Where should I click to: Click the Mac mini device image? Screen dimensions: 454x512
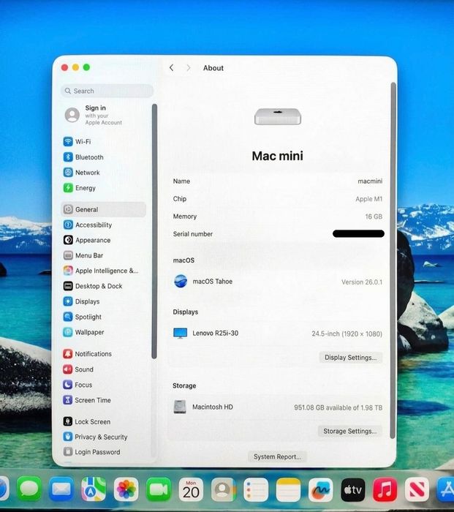pos(278,116)
